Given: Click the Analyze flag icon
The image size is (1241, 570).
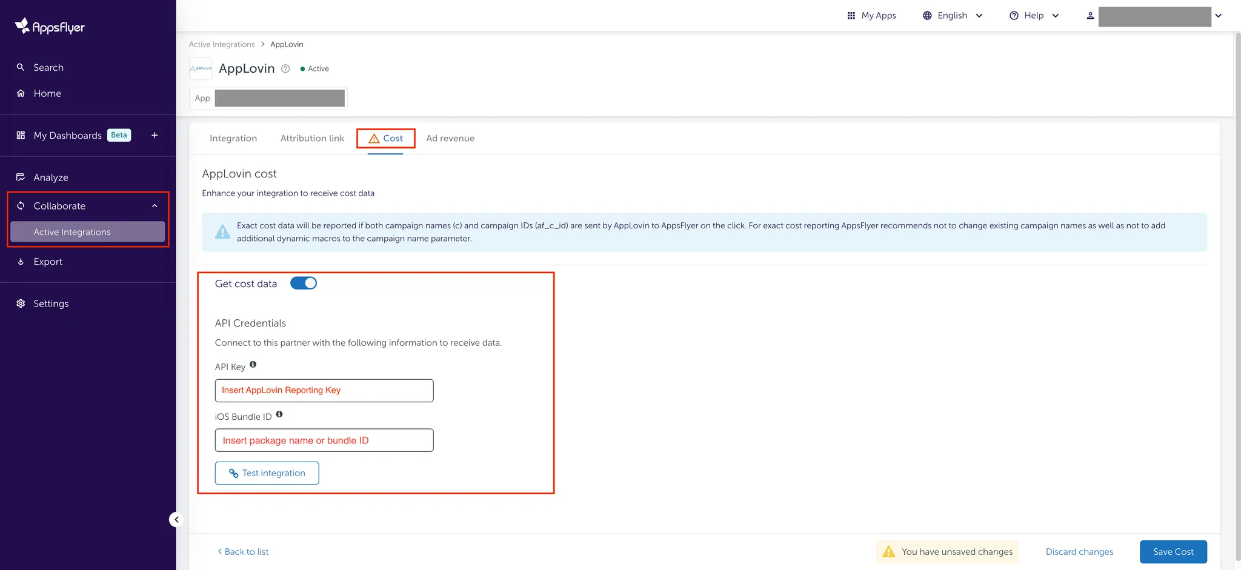Looking at the screenshot, I should [x=20, y=177].
